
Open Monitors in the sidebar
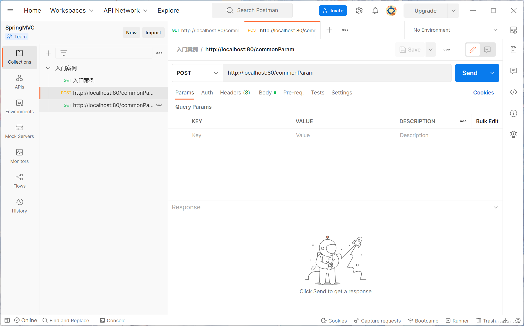(x=19, y=156)
